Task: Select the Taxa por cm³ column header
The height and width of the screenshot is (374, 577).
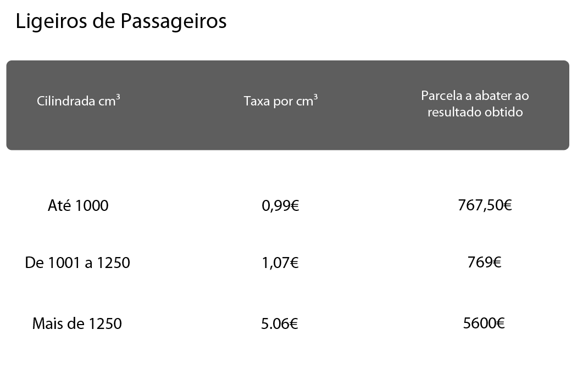Action: (x=281, y=101)
